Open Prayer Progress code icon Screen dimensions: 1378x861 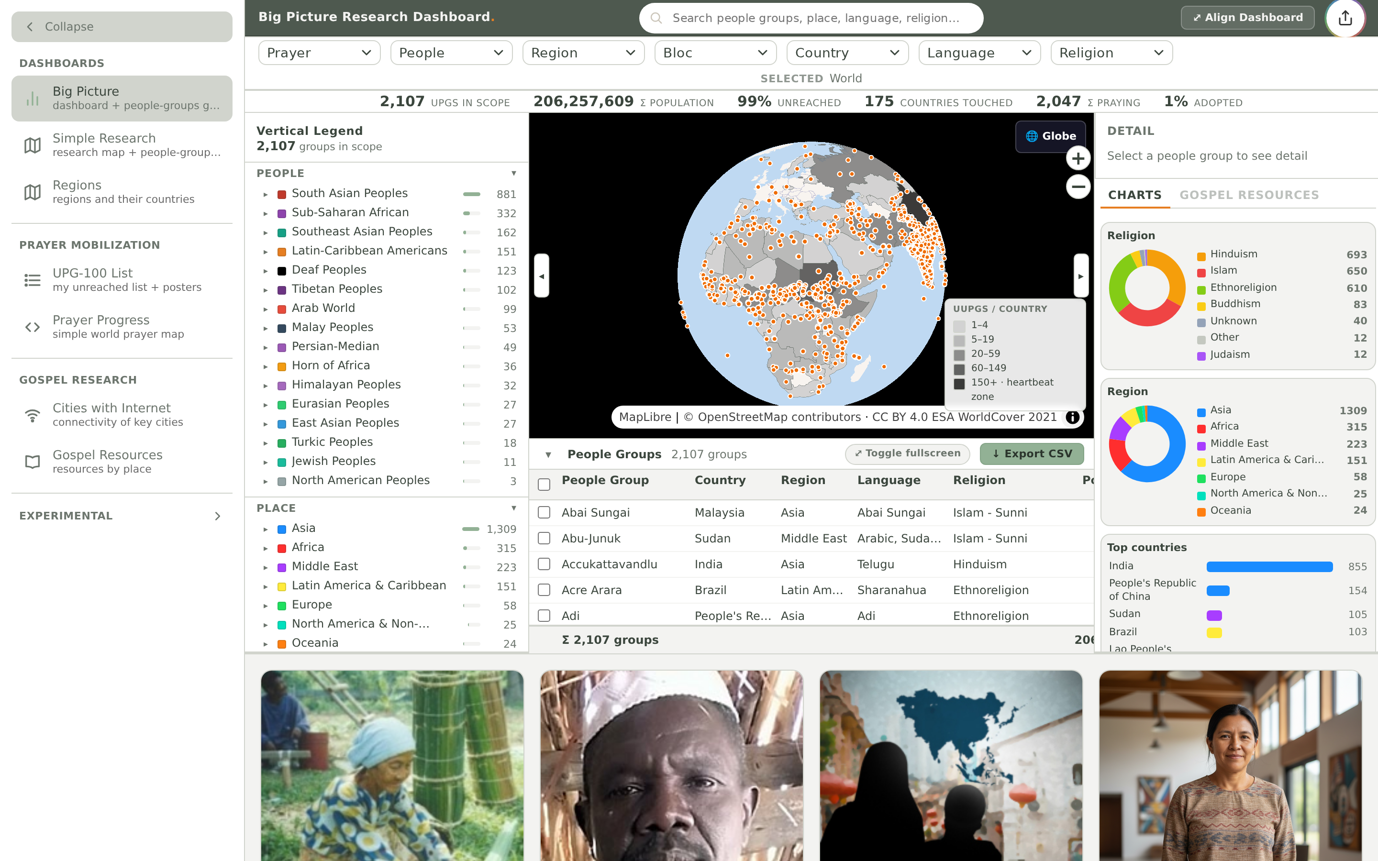[33, 327]
